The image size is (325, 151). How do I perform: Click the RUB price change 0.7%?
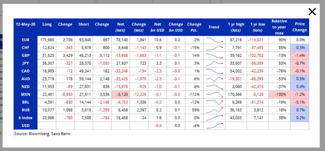click(x=299, y=110)
